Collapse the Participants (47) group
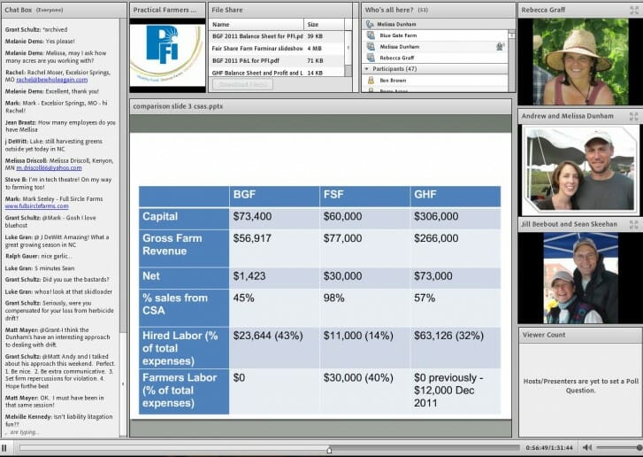Image resolution: width=643 pixels, height=457 pixels. click(367, 68)
